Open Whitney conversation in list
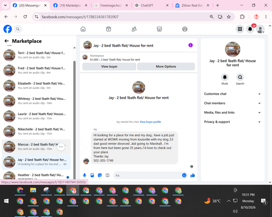This screenshot has height=217, width=272. pyautogui.click(x=36, y=101)
